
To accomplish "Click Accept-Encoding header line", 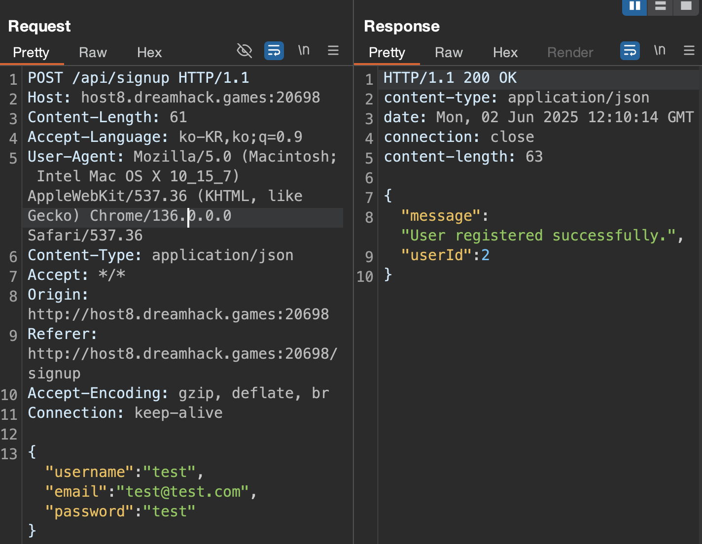I will 178,393.
